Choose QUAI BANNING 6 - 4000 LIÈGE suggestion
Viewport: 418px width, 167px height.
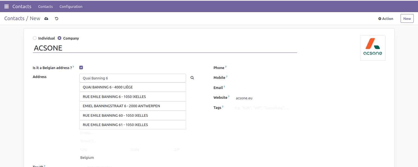(x=133, y=87)
